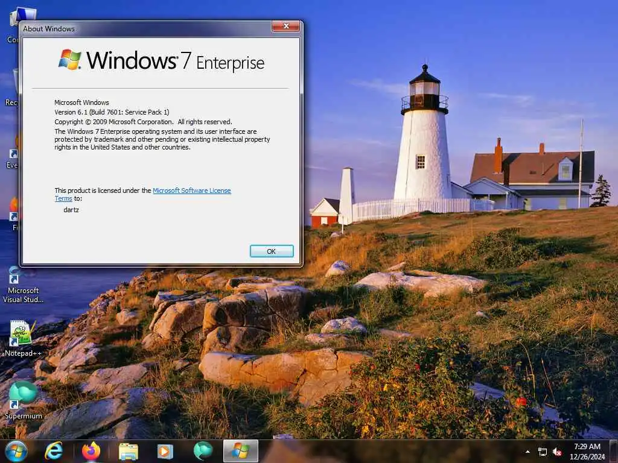Click the About Windows title text
The height and width of the screenshot is (463, 618).
click(x=49, y=29)
